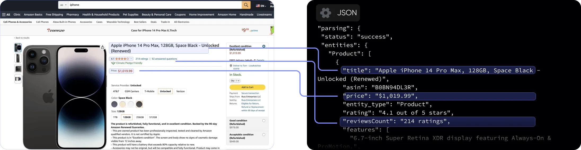Viewport: 581px width, 150px height.
Task: Select the first product thumbnail image
Action: point(18,48)
